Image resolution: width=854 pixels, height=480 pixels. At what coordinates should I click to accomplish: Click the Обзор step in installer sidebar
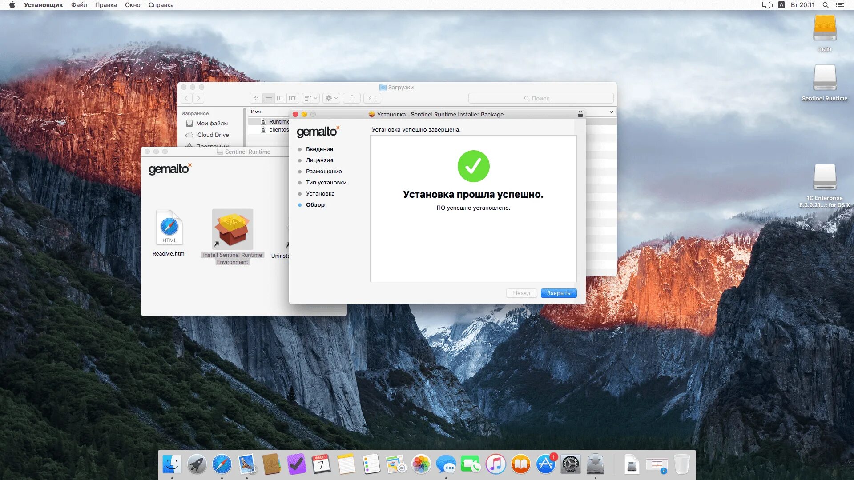pos(315,205)
